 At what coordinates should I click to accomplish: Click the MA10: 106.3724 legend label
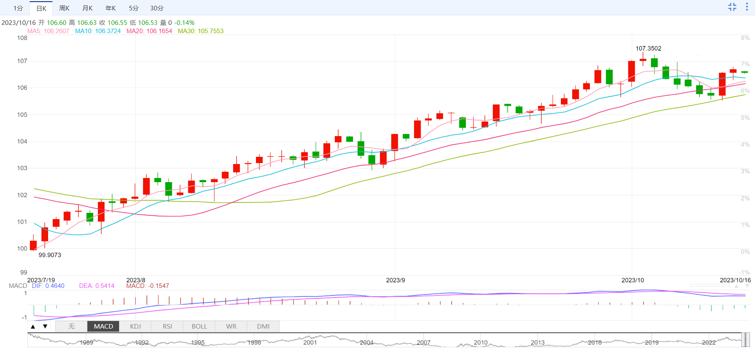point(98,31)
